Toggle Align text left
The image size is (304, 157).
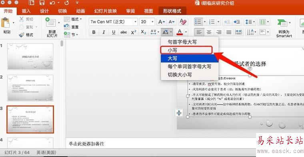[199, 32]
